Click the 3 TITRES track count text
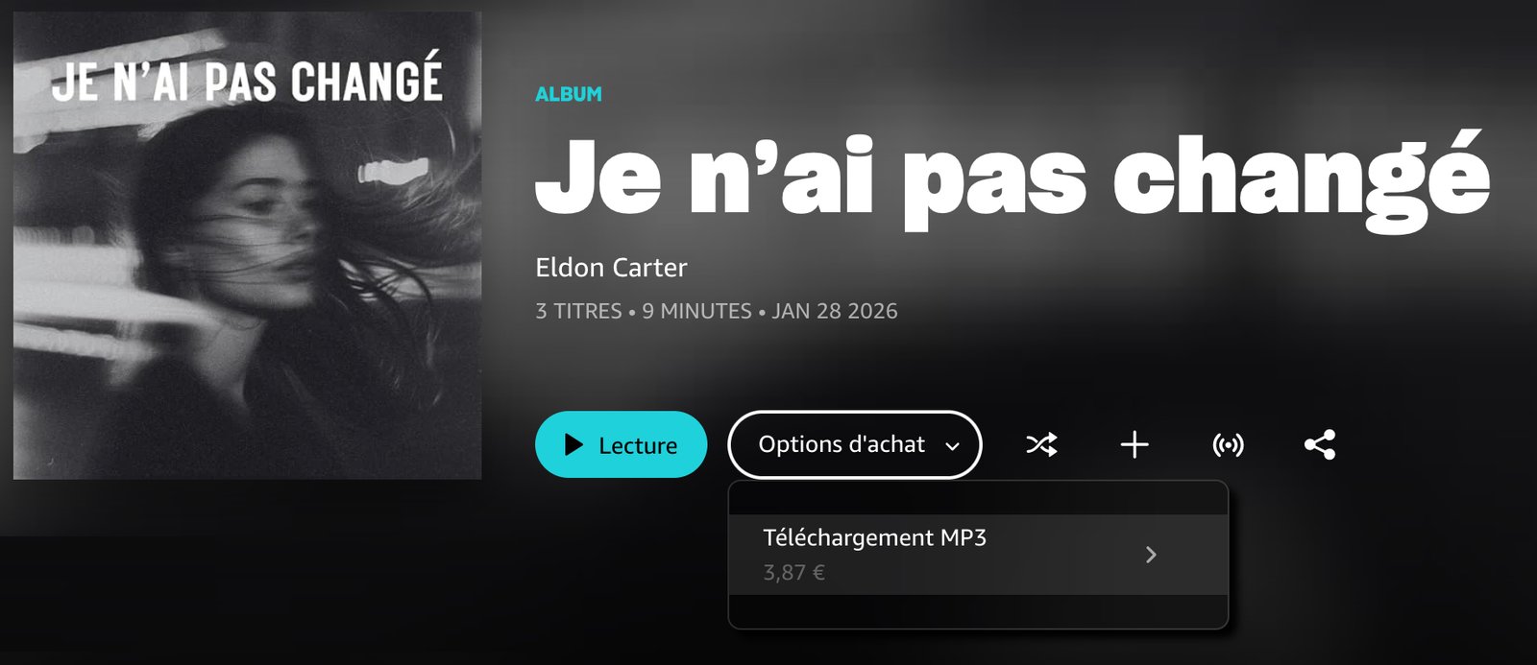Viewport: 1537px width, 665px height. tap(578, 311)
